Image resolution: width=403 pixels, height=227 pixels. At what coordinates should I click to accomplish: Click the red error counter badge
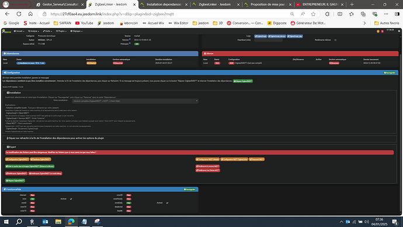[382, 31]
